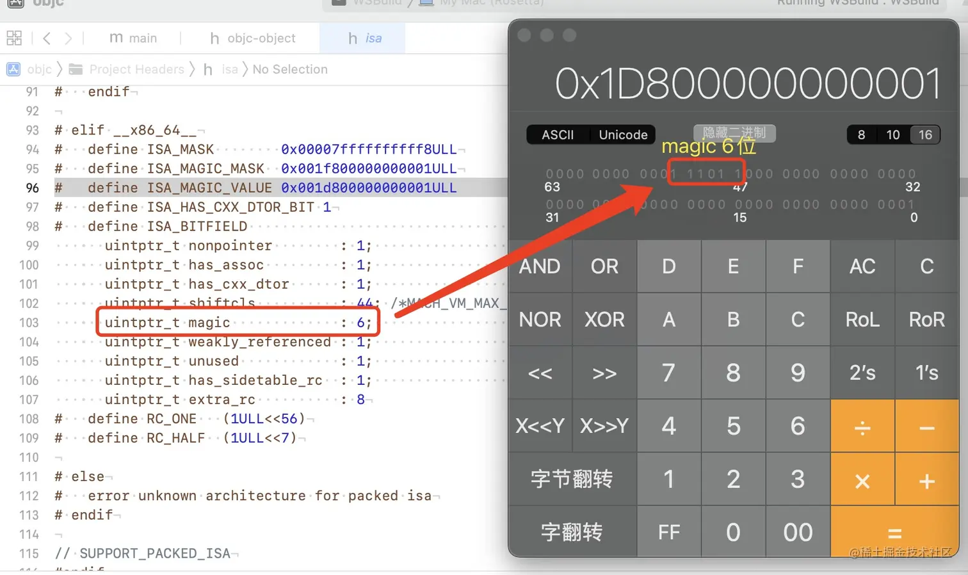
Task: Click the divide key
Action: (x=862, y=426)
